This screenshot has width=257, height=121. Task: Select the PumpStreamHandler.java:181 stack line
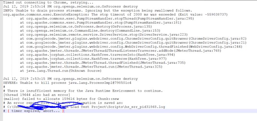click(x=101, y=22)
